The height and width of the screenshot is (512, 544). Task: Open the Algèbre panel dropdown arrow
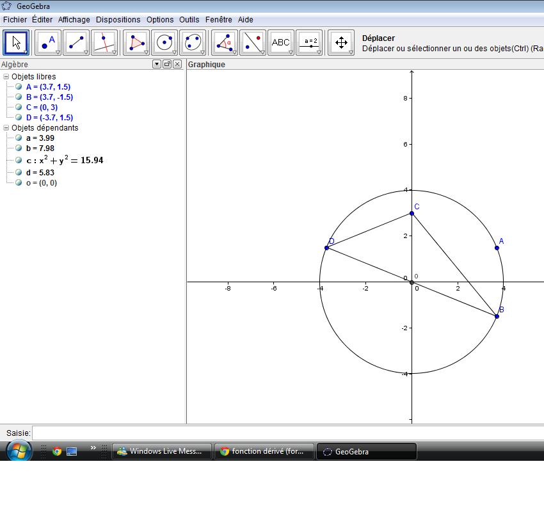click(x=157, y=64)
